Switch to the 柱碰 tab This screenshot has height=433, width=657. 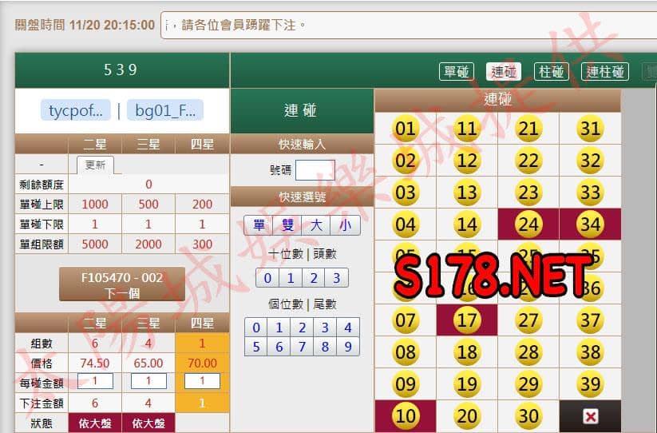click(x=552, y=72)
